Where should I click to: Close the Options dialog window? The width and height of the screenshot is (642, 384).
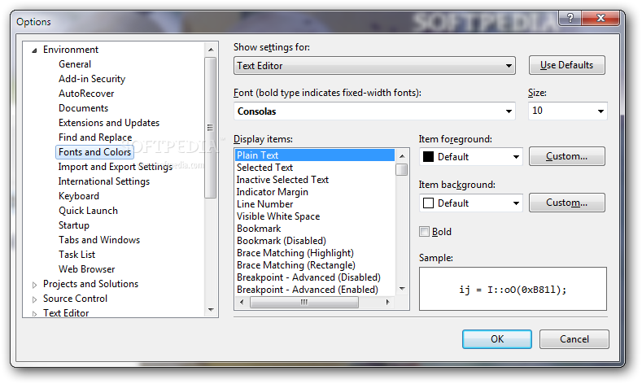tap(601, 18)
